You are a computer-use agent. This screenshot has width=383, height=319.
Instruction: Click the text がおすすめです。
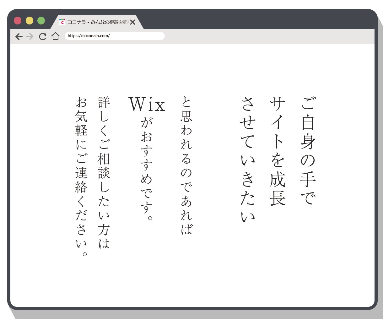tap(147, 169)
